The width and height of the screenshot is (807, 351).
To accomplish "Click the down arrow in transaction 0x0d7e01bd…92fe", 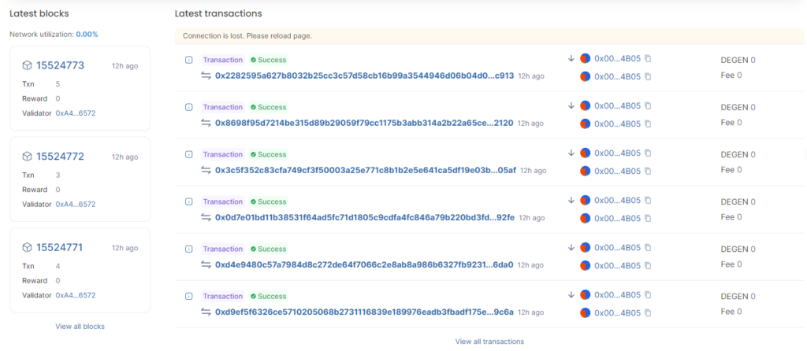I will pos(571,201).
